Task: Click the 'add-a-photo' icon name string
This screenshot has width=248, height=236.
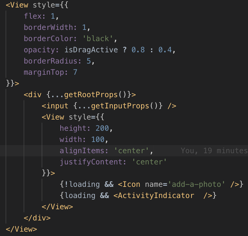Action: (x=197, y=184)
